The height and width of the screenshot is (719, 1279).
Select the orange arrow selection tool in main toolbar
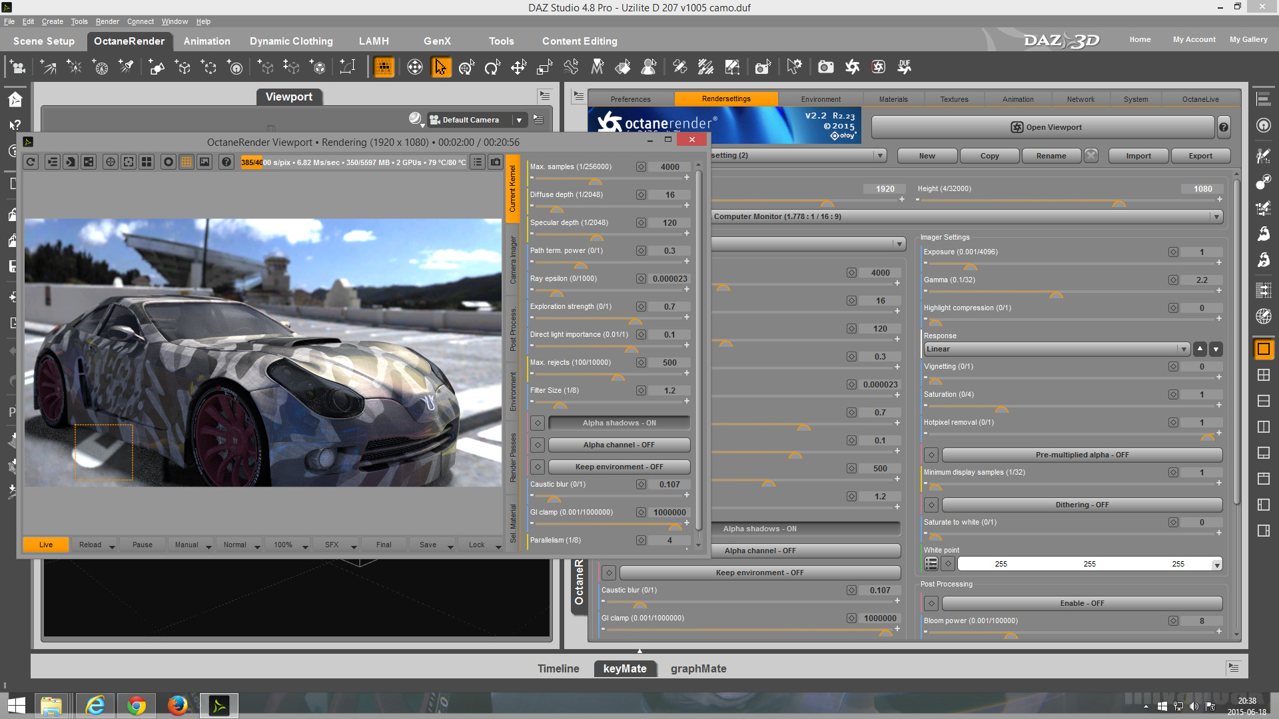pyautogui.click(x=440, y=67)
